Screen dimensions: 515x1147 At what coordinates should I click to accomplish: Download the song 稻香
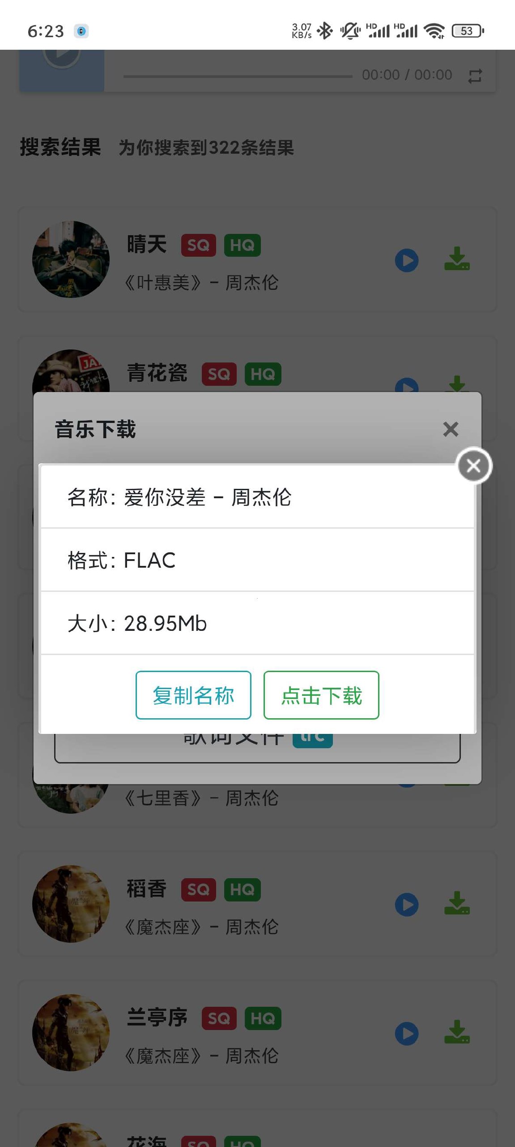457,903
